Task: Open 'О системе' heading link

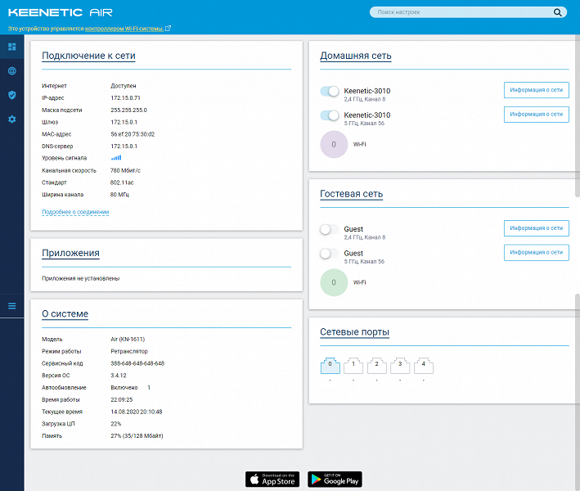Action: tap(65, 313)
